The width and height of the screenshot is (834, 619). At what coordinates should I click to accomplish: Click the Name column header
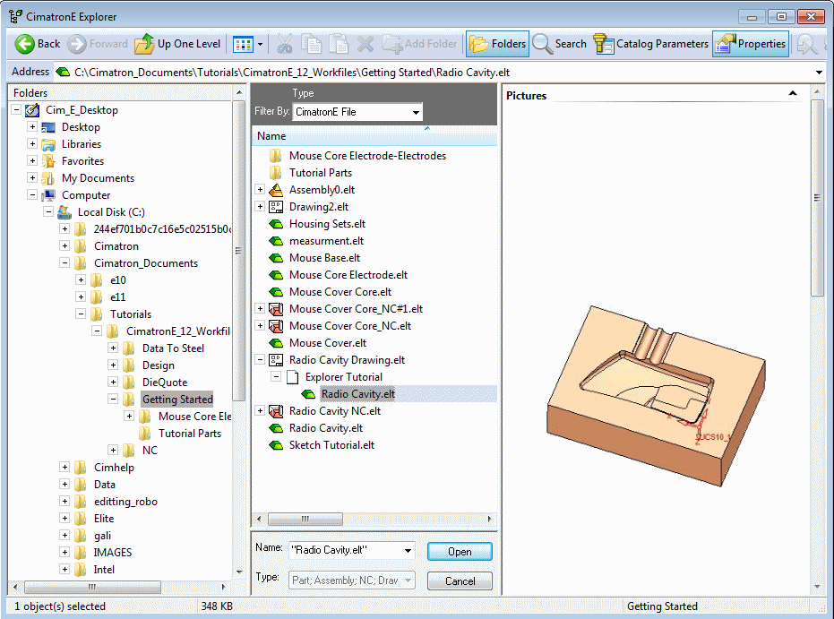click(271, 136)
